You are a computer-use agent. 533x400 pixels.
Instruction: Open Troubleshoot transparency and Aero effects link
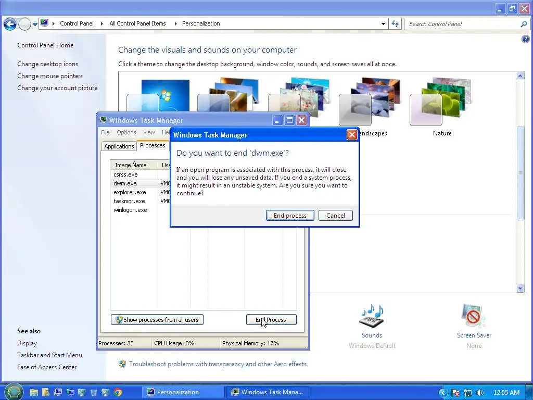pos(218,364)
